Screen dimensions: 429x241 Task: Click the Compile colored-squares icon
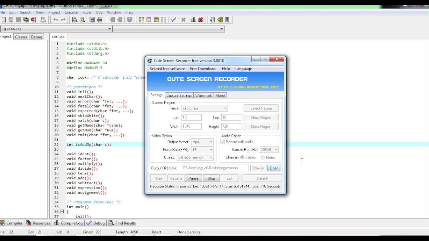(x=141, y=20)
